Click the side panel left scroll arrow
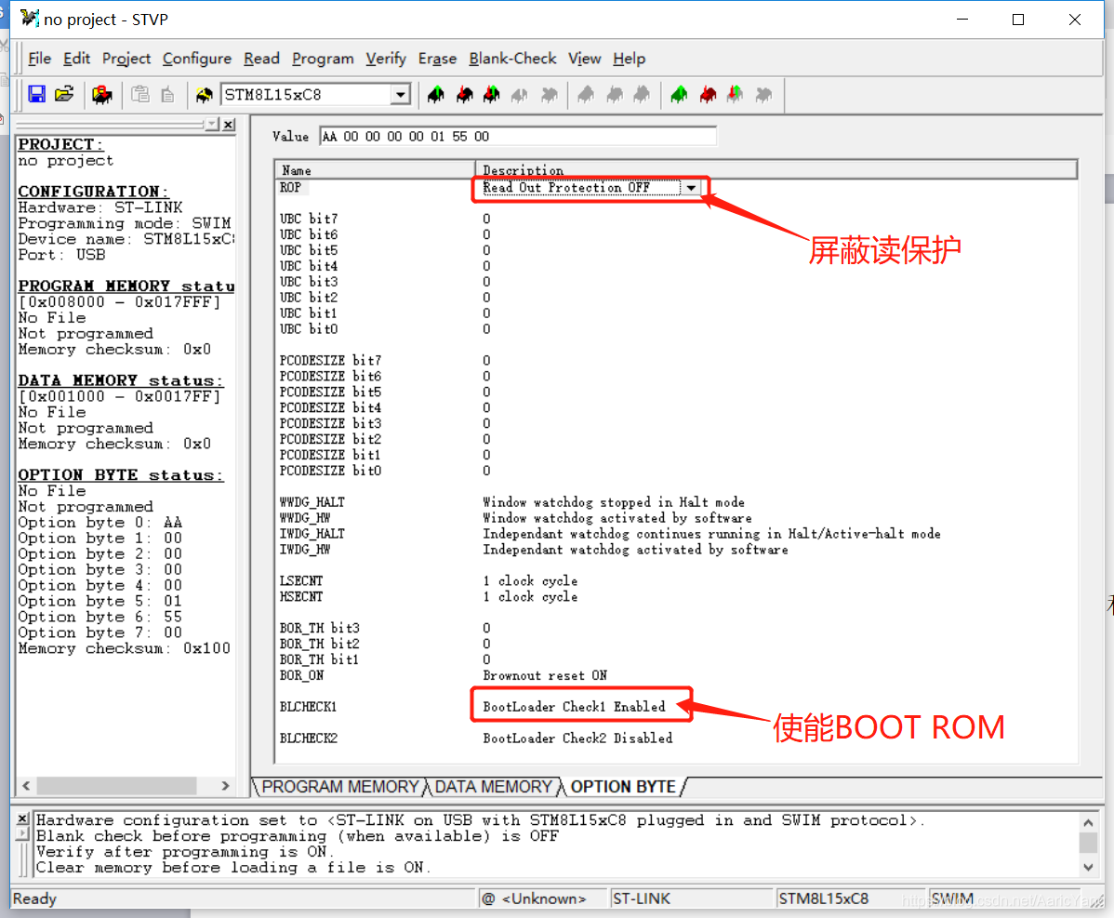The height and width of the screenshot is (918, 1114). (x=26, y=785)
